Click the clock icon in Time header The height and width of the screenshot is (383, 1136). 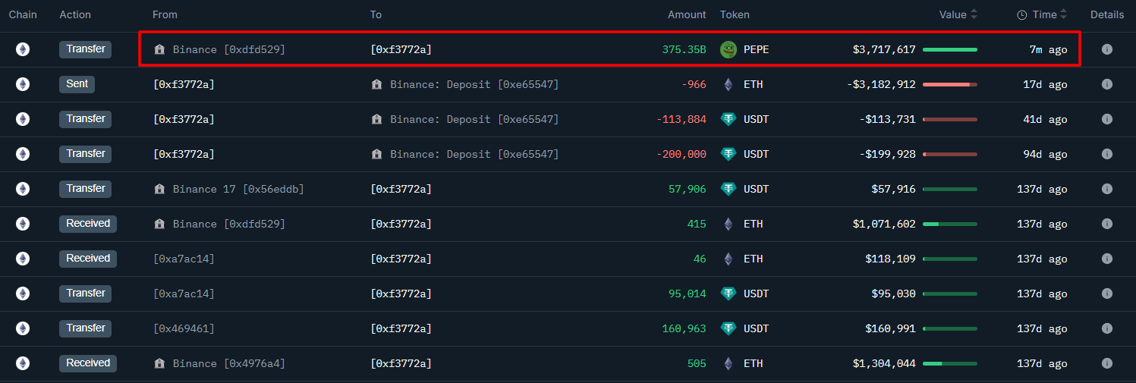(x=1021, y=15)
